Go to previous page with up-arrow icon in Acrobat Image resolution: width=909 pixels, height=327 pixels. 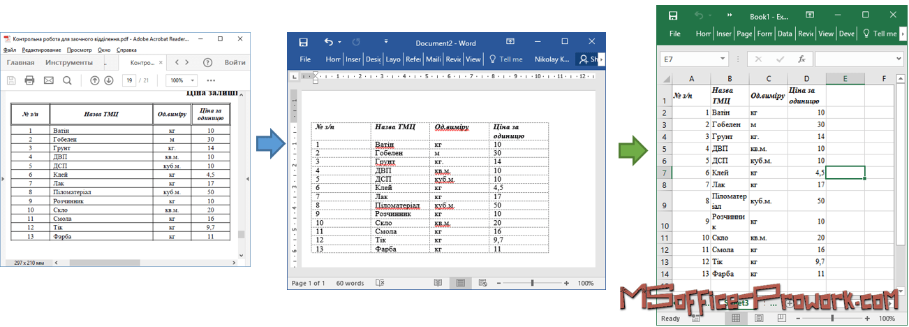[95, 80]
